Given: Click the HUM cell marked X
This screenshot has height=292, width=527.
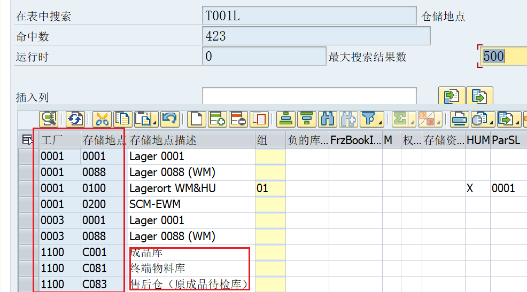Looking at the screenshot, I should click(478, 188).
